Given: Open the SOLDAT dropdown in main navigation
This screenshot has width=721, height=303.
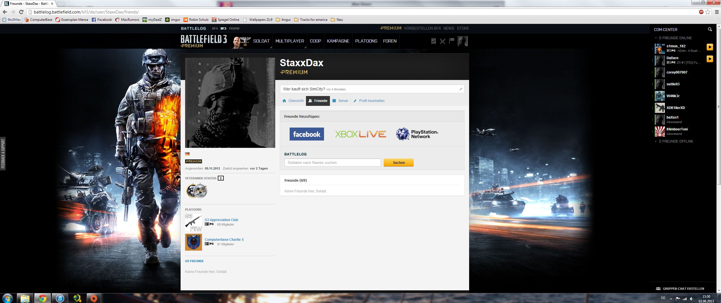Looking at the screenshot, I should 261,41.
